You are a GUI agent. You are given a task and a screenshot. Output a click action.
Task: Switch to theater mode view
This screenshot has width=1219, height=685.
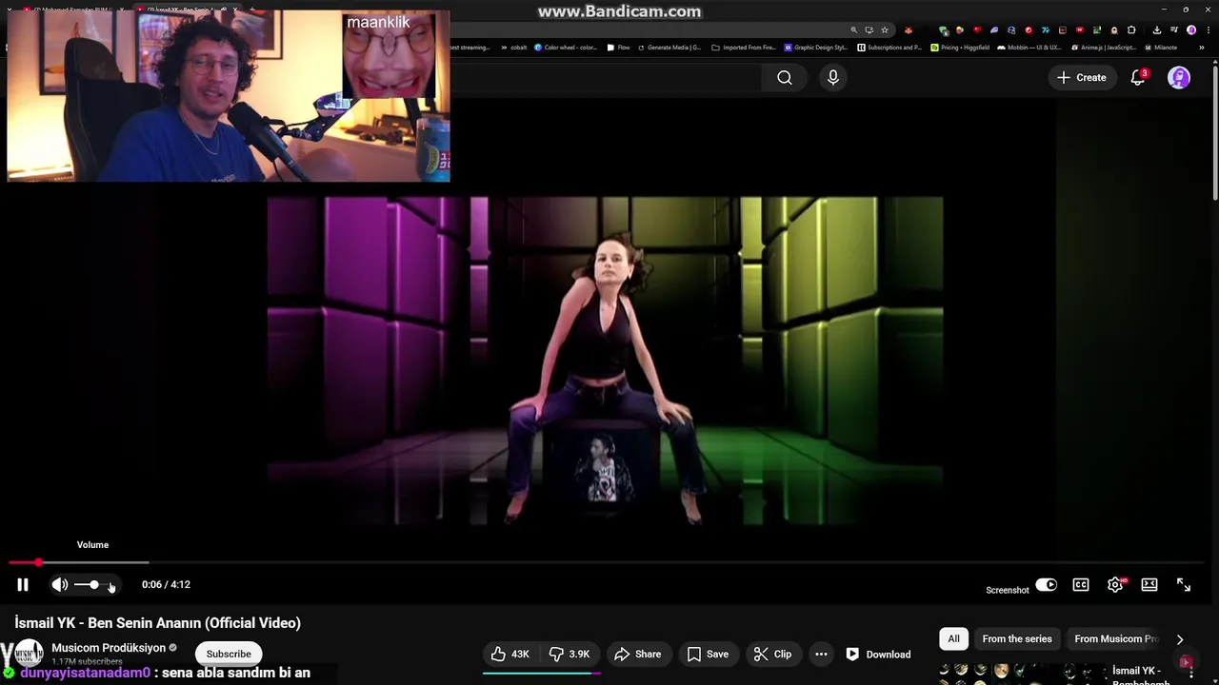(x=1149, y=585)
